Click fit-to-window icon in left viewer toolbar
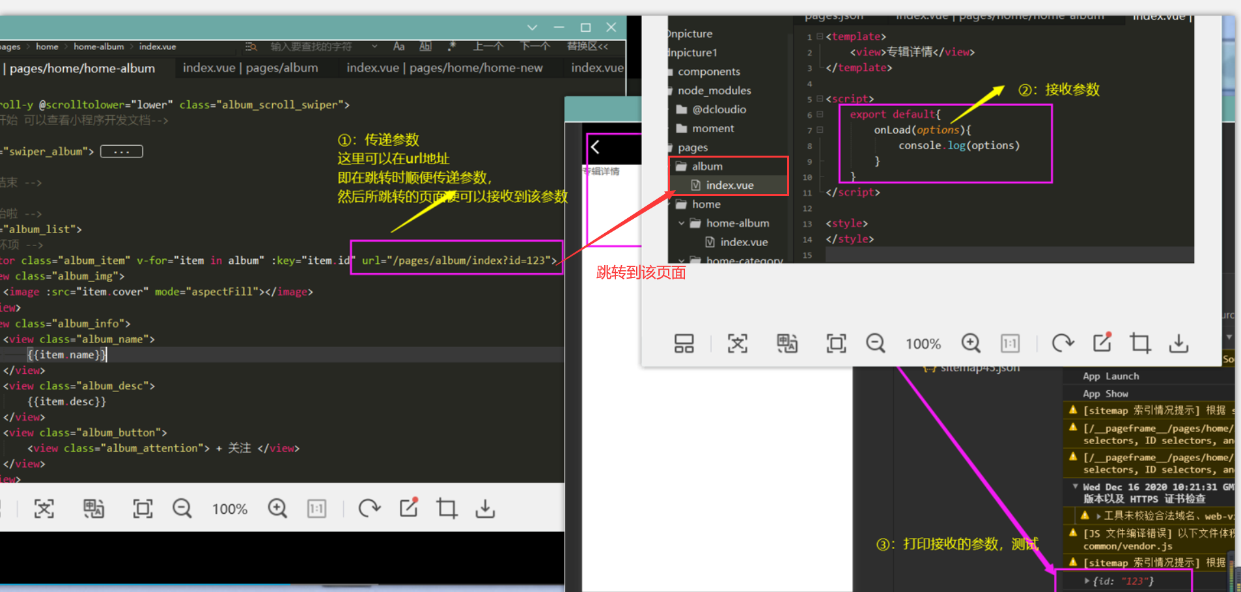The width and height of the screenshot is (1241, 592). point(143,509)
